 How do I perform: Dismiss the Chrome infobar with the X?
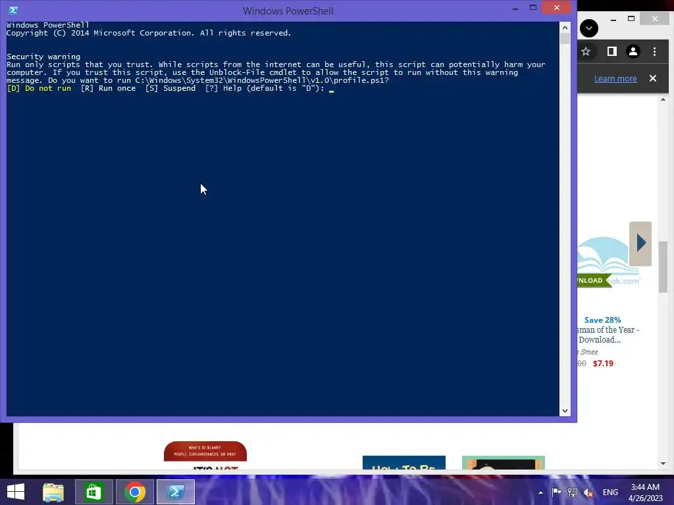(x=653, y=78)
